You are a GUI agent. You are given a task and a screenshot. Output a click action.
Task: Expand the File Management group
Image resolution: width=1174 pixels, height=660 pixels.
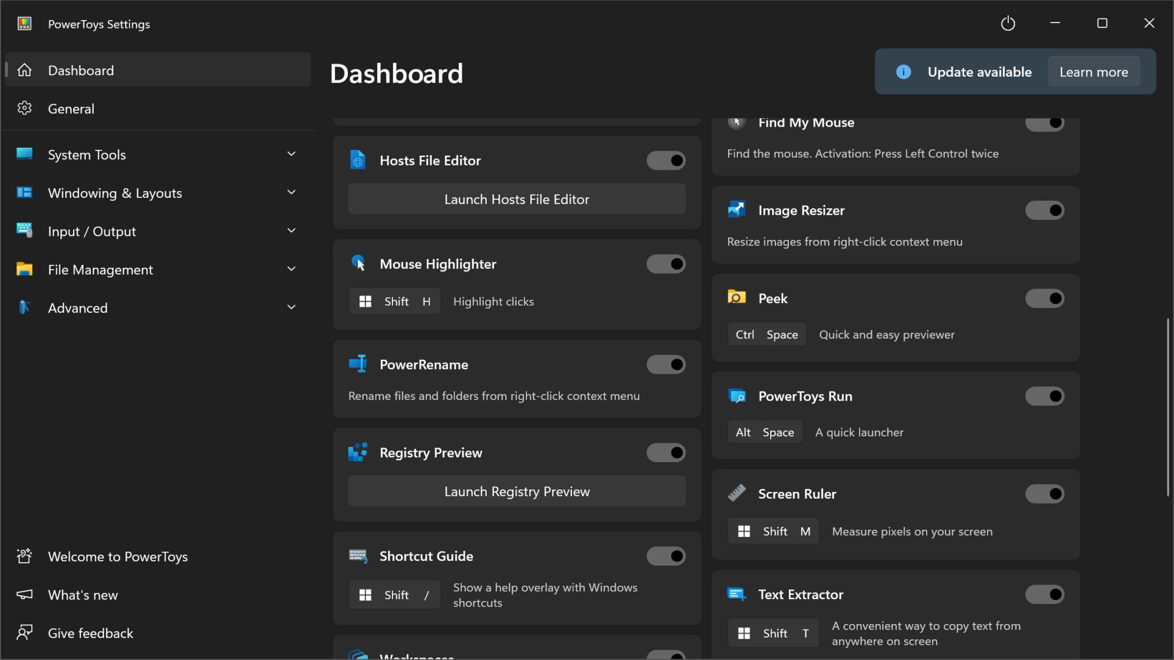coord(291,269)
